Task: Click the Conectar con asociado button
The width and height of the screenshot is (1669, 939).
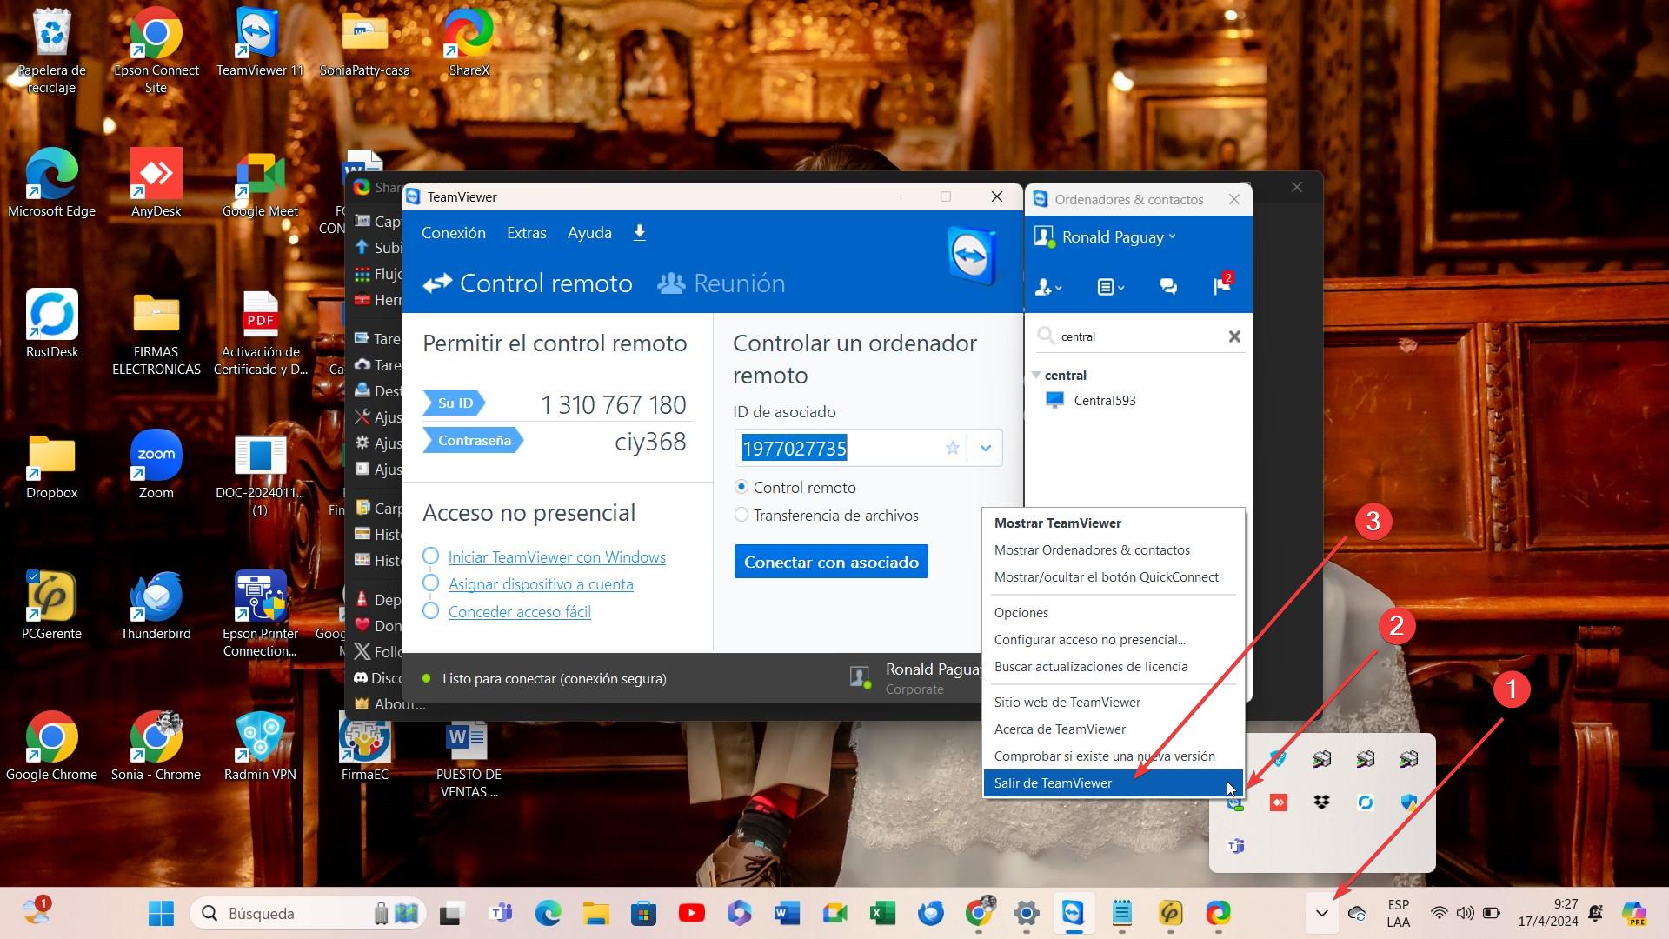Action: (x=830, y=561)
